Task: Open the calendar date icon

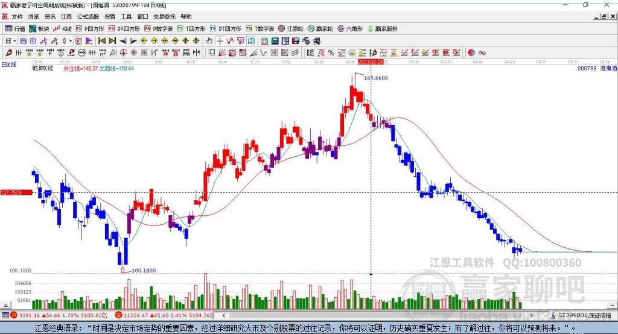Action: [264, 41]
